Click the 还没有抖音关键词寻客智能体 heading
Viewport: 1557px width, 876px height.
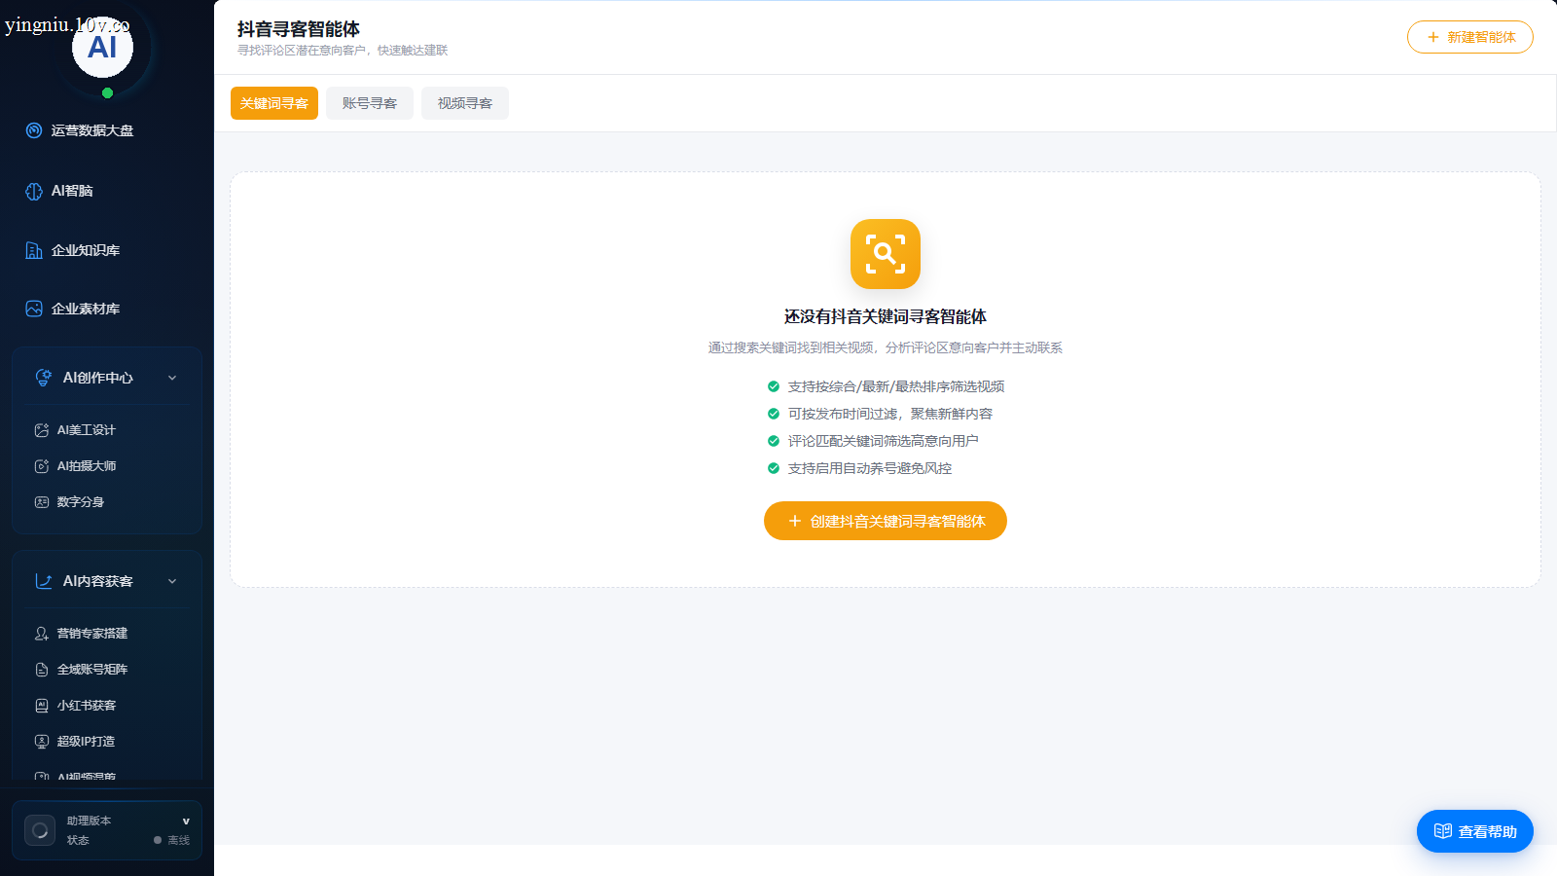pos(886,316)
